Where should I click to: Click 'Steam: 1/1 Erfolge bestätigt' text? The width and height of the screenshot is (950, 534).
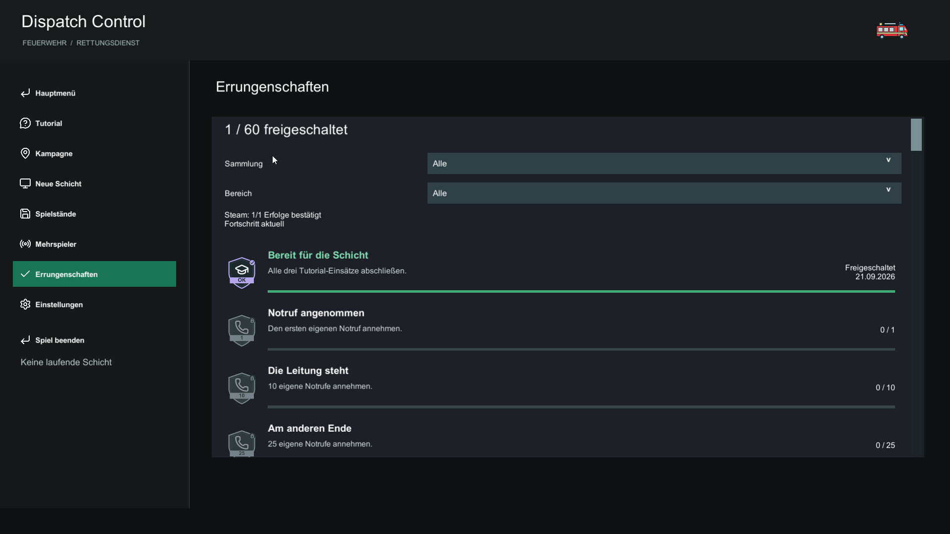point(273,215)
